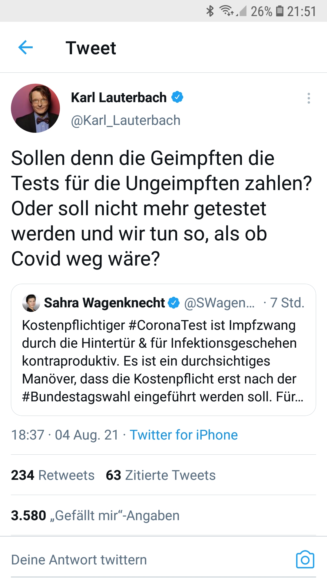
Task: Tap the battery status icon
Action: point(280,11)
